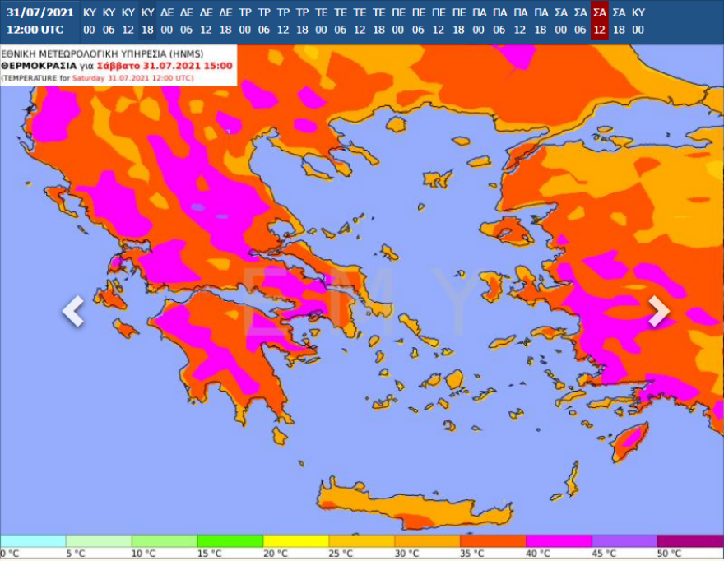This screenshot has height=561, width=724.
Task: Jump to ΣΑ 18 forecast time
Action: (x=619, y=21)
